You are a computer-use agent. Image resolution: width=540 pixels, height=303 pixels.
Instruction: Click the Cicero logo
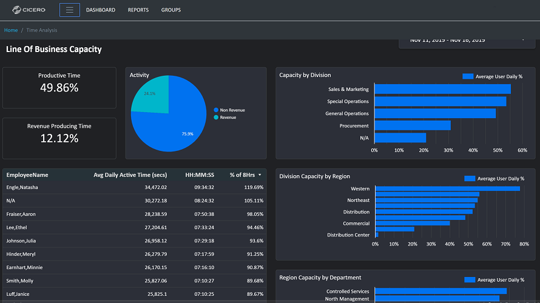(29, 10)
